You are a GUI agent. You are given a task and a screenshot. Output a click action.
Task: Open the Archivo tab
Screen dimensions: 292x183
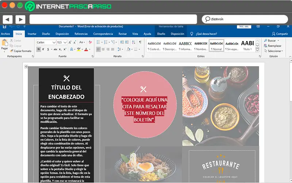tap(5, 34)
